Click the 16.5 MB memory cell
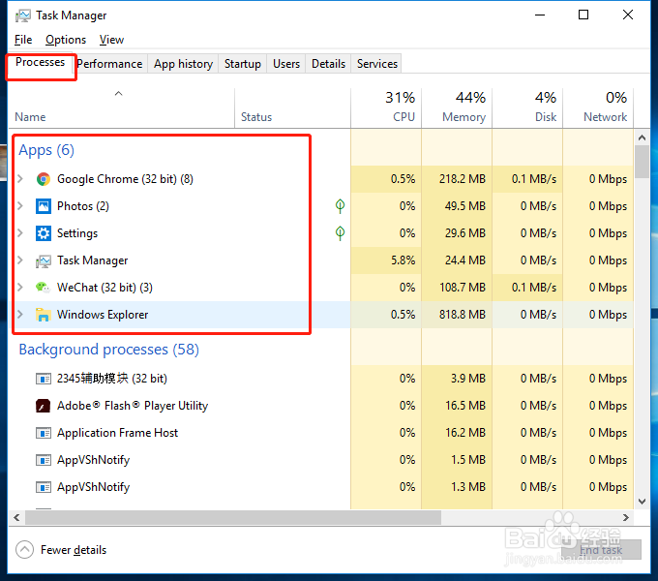Viewport: 658px width, 581px height. [457, 406]
